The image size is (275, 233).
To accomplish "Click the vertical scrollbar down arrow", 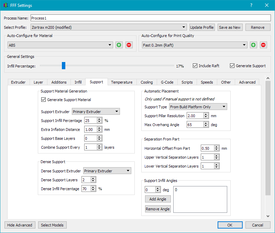I will point(268,216).
